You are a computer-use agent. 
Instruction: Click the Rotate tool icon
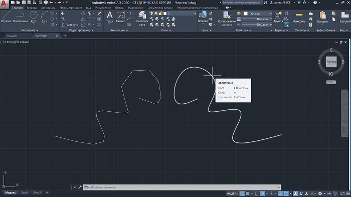coord(83,14)
